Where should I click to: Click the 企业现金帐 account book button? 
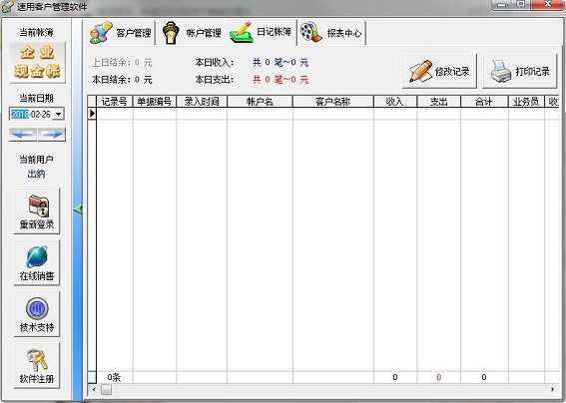(37, 62)
